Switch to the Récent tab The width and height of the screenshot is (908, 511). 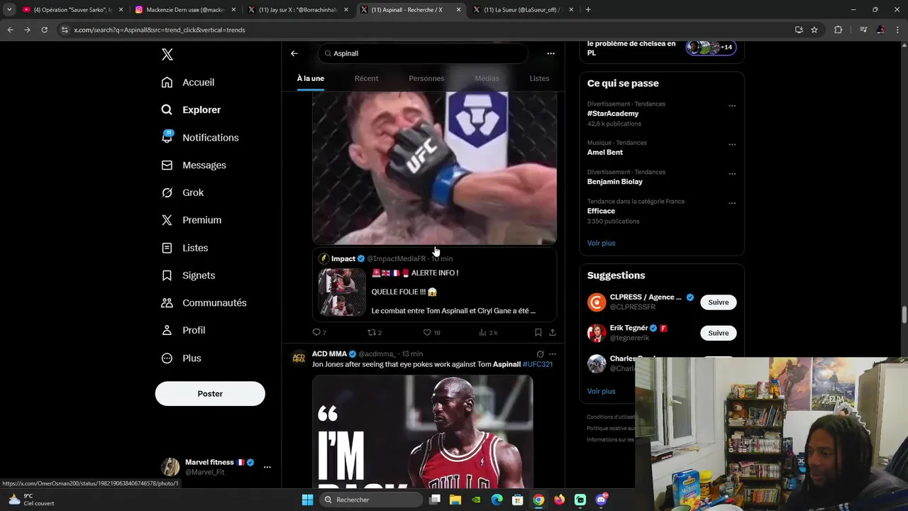pyautogui.click(x=366, y=79)
